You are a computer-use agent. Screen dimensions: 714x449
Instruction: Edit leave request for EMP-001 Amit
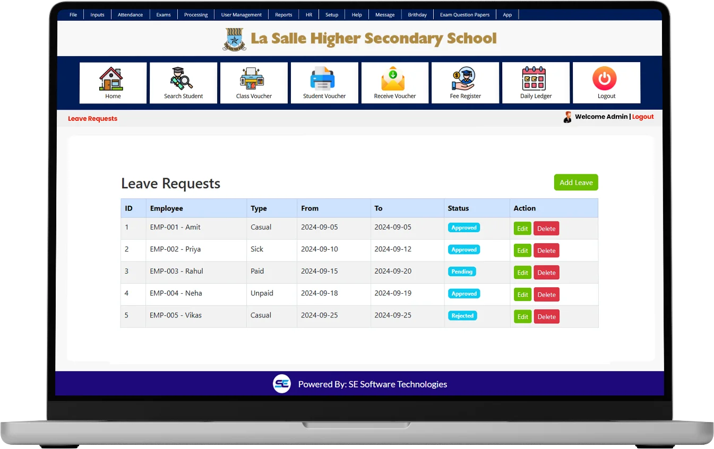tap(522, 228)
